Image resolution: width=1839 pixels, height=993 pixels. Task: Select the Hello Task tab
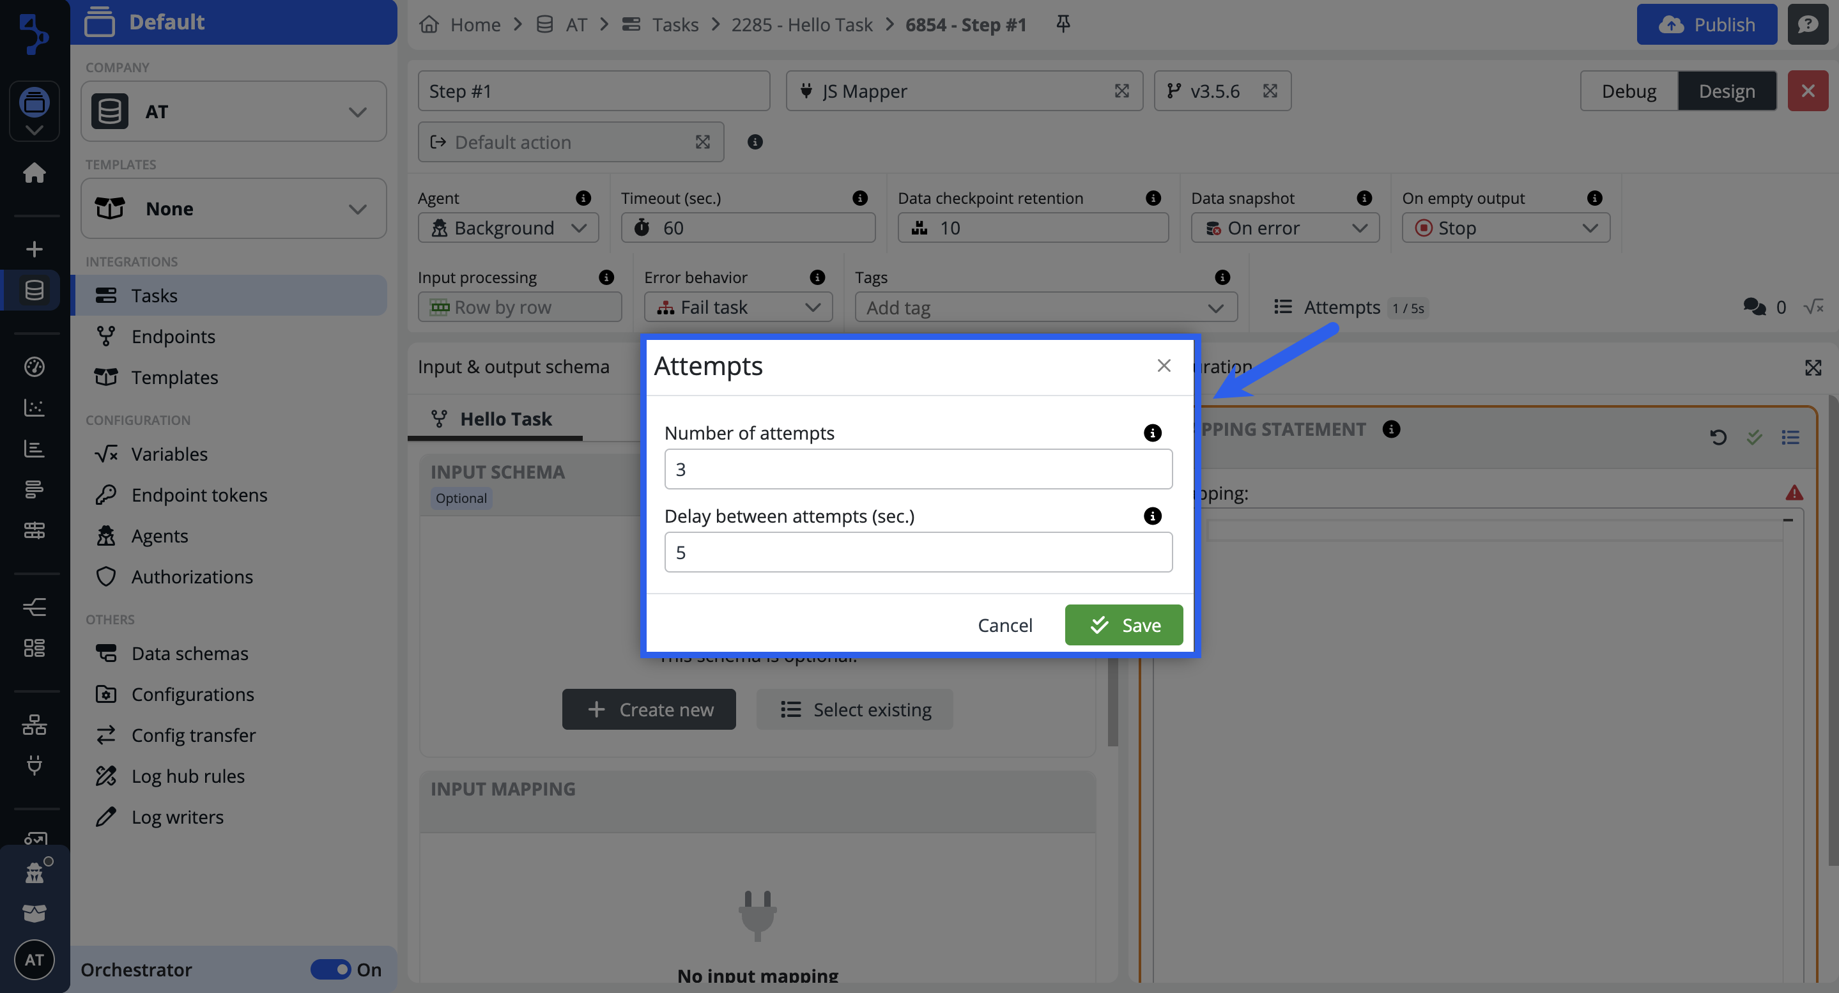tap(494, 419)
